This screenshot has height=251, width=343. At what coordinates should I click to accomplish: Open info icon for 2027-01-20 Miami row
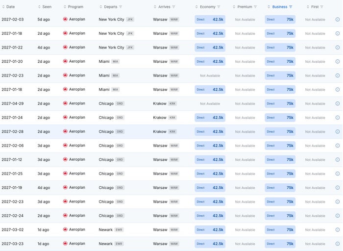coord(337,61)
